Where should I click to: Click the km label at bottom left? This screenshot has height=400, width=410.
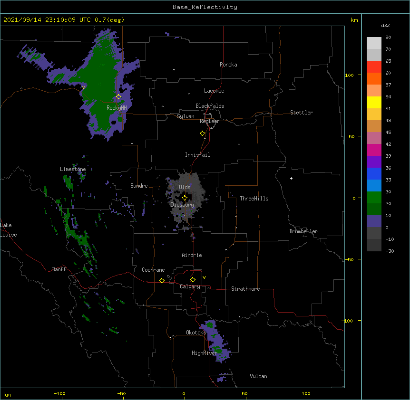tap(7, 394)
